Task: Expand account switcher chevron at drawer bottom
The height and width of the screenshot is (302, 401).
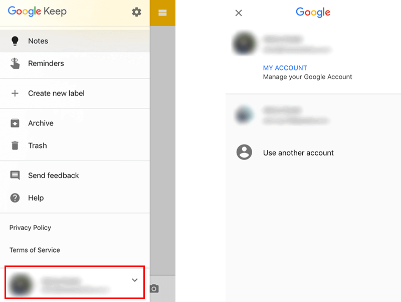Action: pyautogui.click(x=134, y=280)
